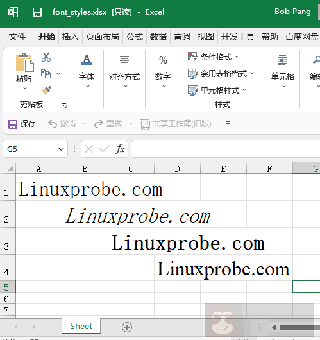Select column D header
This screenshot has width=320, height=340.
click(178, 169)
